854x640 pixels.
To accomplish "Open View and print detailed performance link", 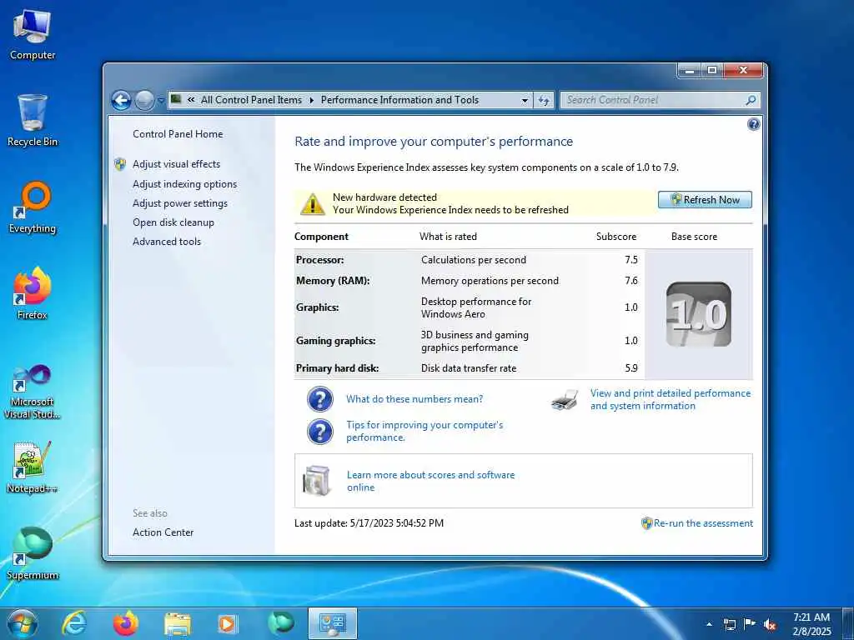I will [x=671, y=399].
